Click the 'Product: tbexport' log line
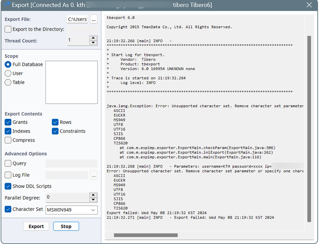Viewport: 320px width, 244px height. (140, 64)
